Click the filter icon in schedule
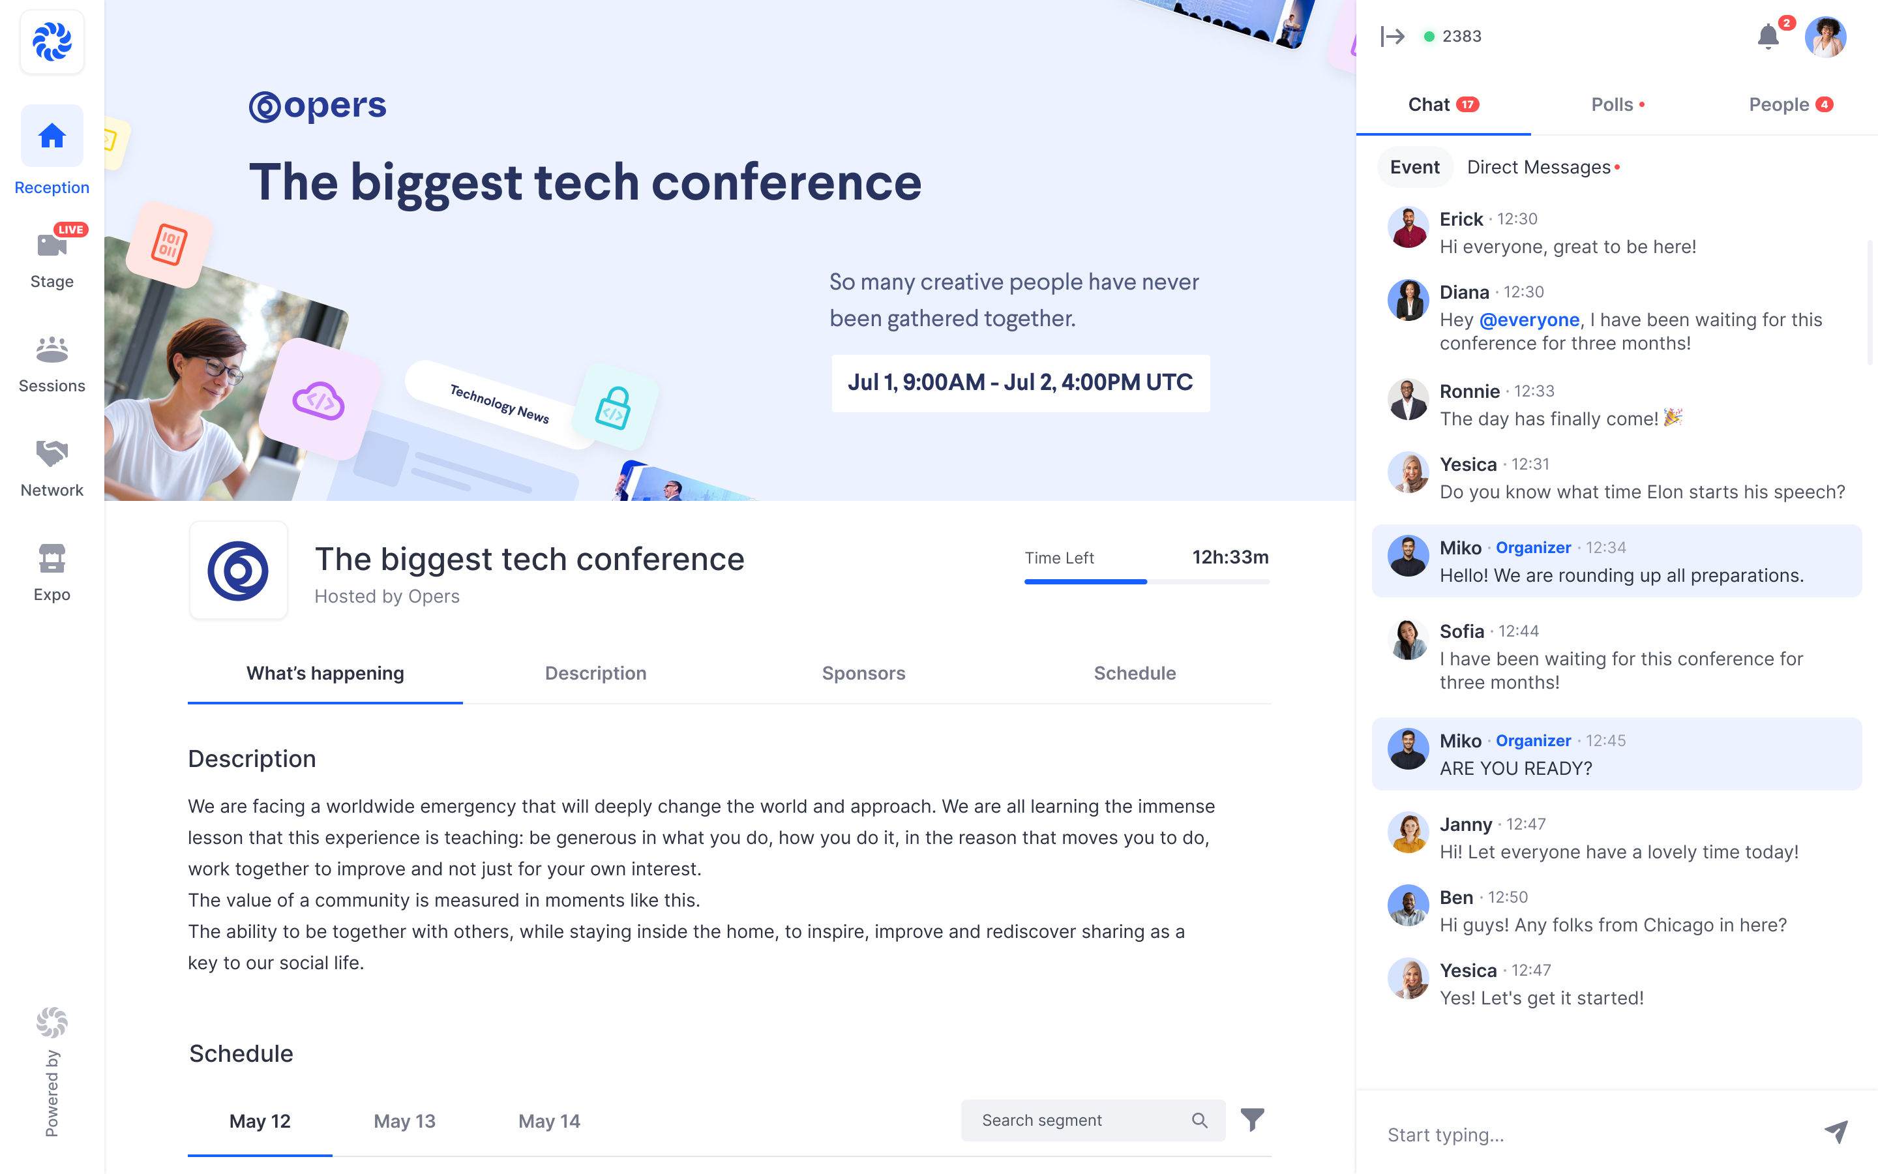1878x1174 pixels. coord(1251,1120)
